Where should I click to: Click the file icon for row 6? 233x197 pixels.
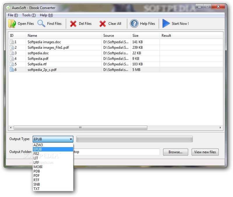coord(12,69)
